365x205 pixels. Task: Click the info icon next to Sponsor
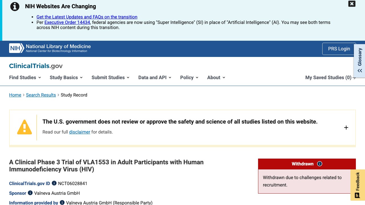(30, 193)
